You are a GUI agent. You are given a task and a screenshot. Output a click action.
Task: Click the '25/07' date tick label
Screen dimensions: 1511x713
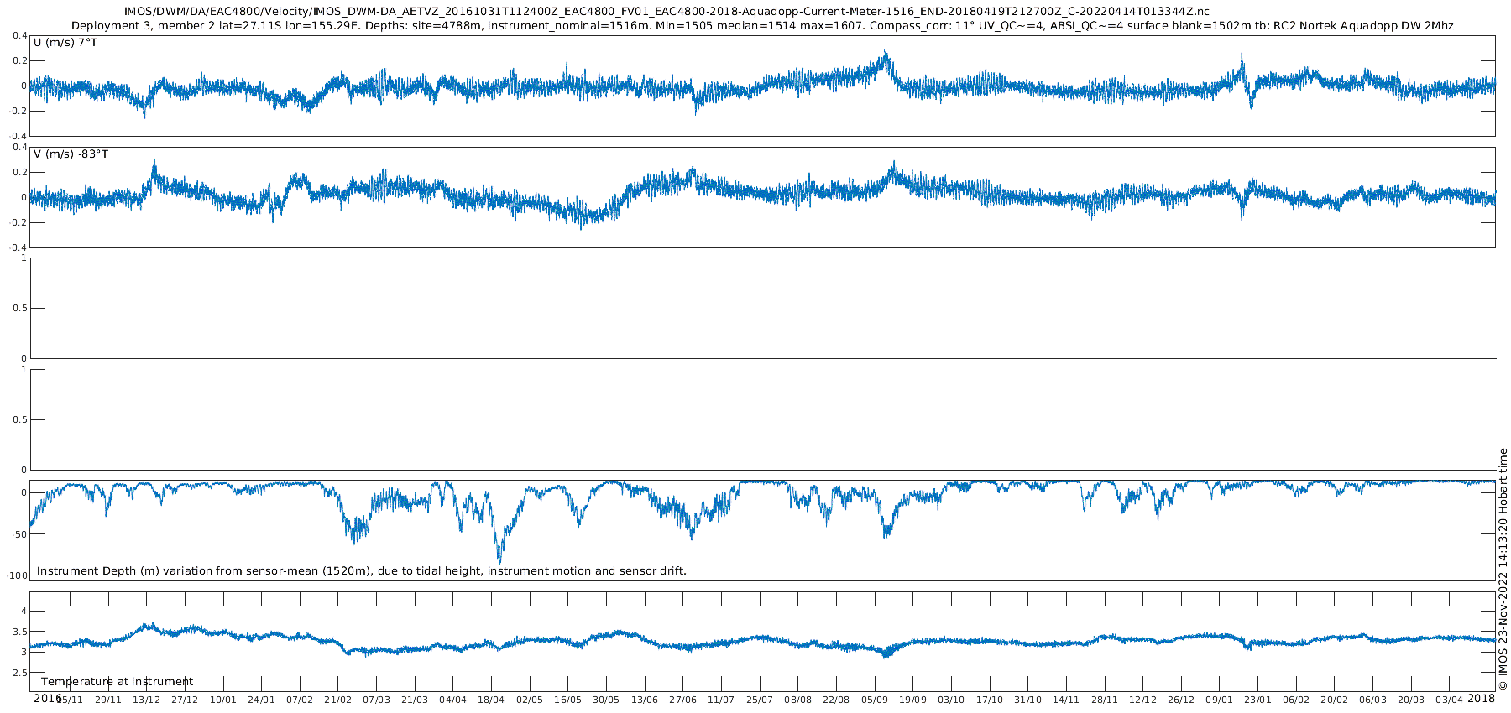760,700
